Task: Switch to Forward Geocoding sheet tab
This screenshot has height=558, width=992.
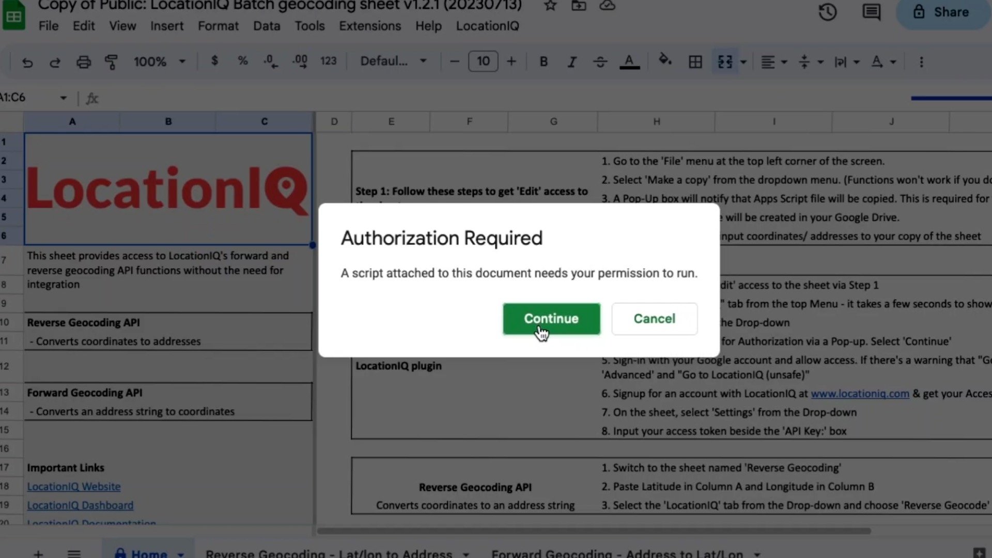Action: point(617,553)
